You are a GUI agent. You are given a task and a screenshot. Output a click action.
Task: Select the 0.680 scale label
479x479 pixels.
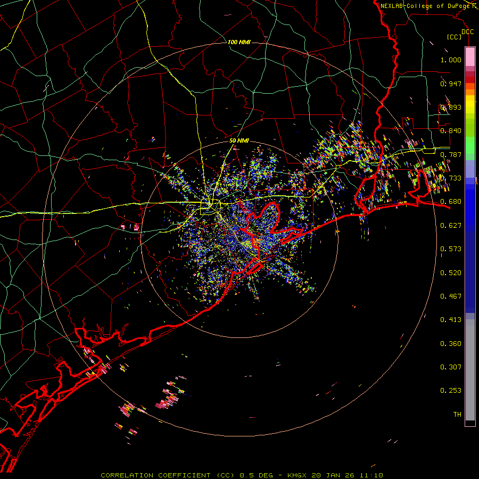point(451,202)
